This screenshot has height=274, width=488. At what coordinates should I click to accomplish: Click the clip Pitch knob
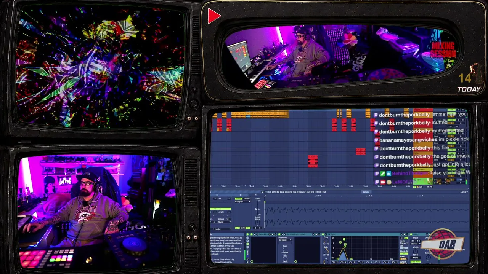click(257, 224)
